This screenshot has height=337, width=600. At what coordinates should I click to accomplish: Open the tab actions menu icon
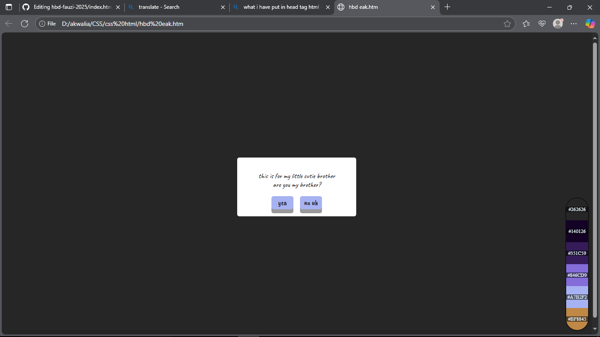pos(9,7)
